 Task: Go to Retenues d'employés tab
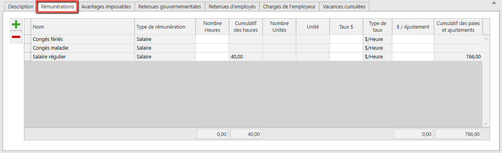click(232, 7)
